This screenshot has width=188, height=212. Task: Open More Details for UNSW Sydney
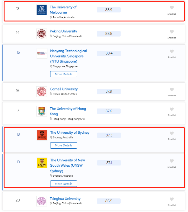click(63, 184)
